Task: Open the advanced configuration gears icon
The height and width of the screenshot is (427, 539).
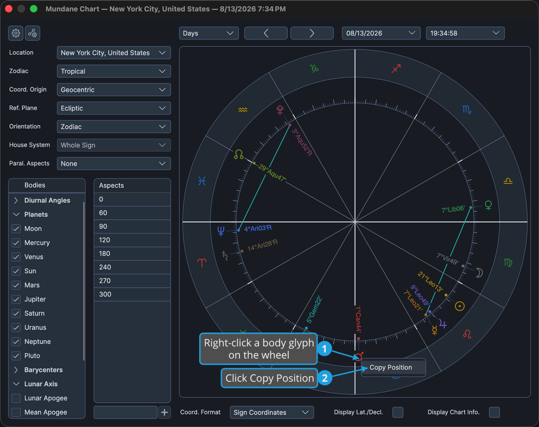Action: [x=33, y=33]
